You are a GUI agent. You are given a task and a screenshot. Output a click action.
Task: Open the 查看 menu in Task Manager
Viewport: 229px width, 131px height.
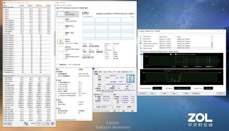[69, 5]
